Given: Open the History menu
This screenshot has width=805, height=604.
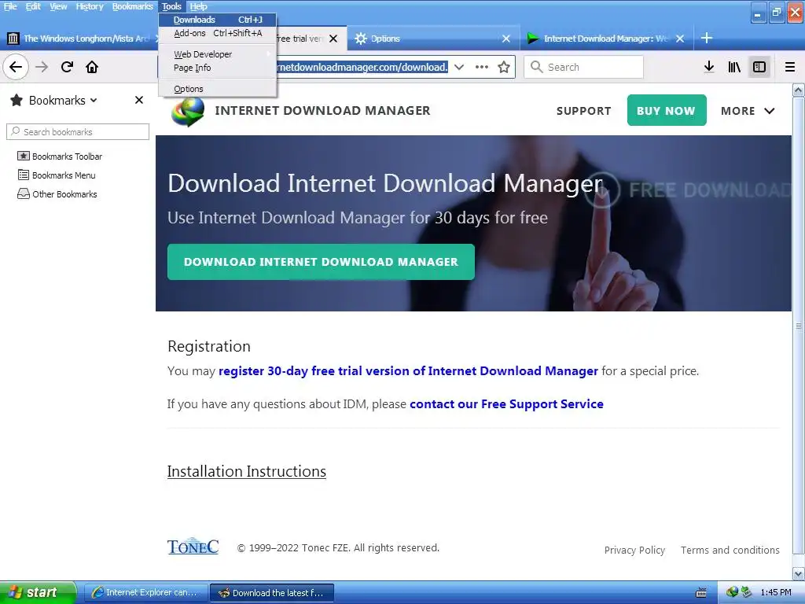Looking at the screenshot, I should [90, 6].
